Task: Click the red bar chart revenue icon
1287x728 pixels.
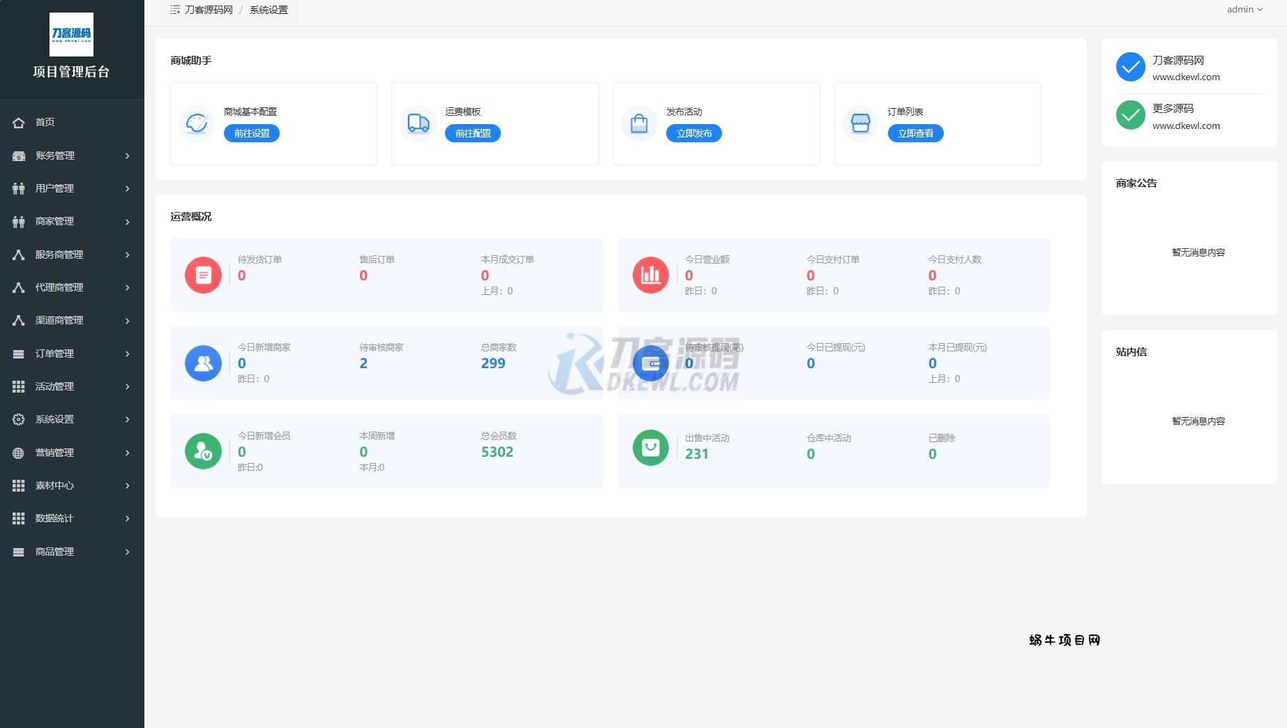Action: (x=650, y=275)
